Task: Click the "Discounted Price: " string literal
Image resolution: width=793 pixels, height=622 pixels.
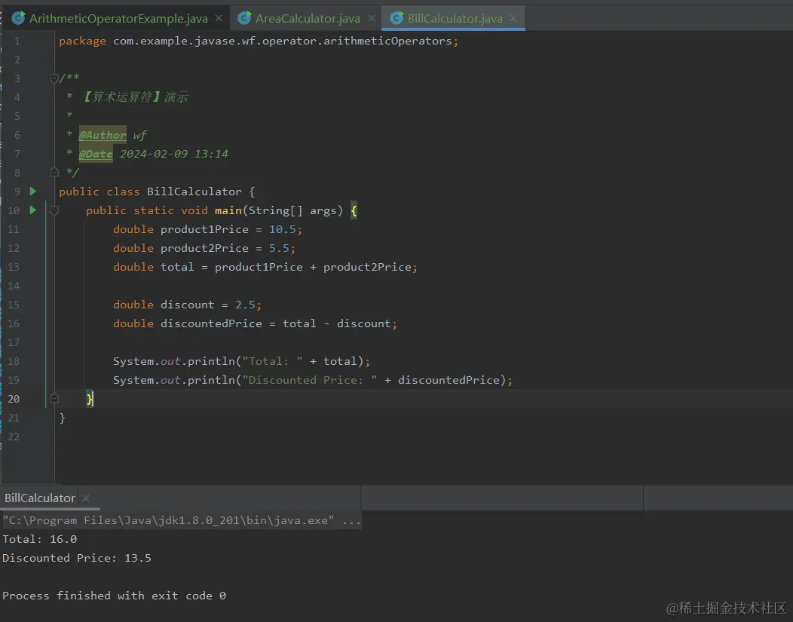Action: (310, 380)
